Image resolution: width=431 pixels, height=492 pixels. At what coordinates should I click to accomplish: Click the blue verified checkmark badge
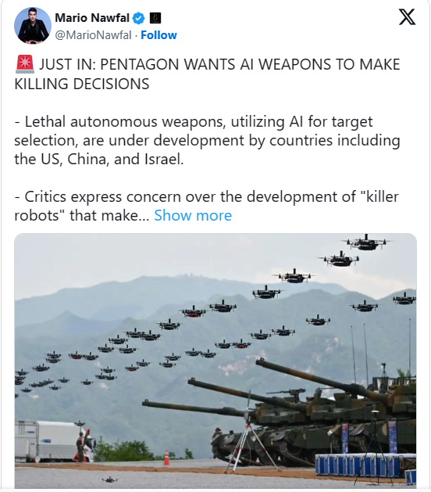[x=138, y=18]
